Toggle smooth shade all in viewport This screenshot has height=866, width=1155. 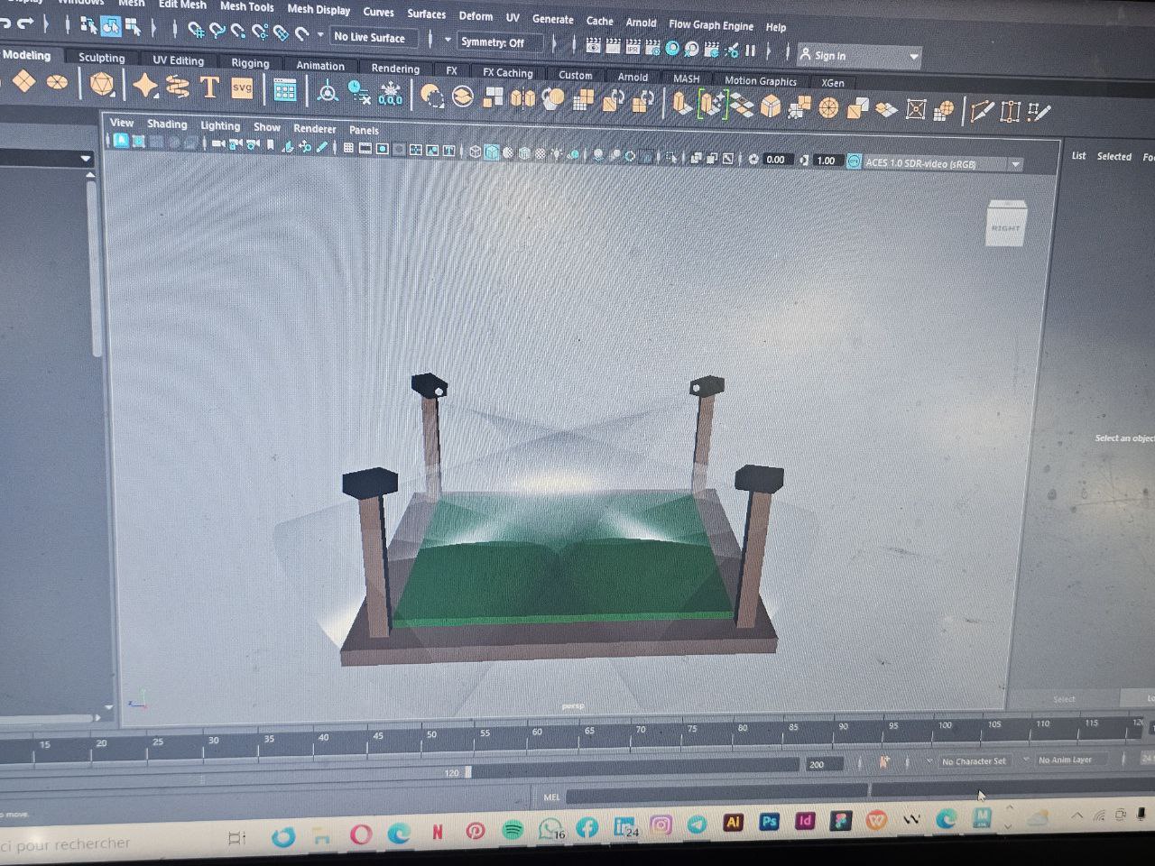[x=492, y=152]
